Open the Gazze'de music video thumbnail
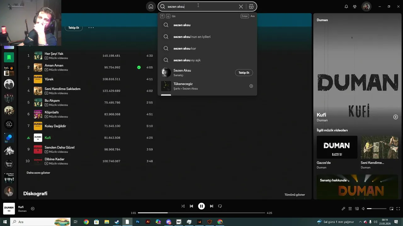Screen dimensions: 403x226 pos(337,147)
